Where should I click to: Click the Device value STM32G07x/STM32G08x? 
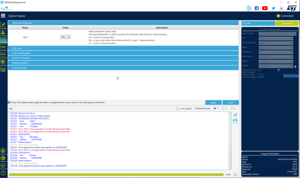(x=287, y=159)
